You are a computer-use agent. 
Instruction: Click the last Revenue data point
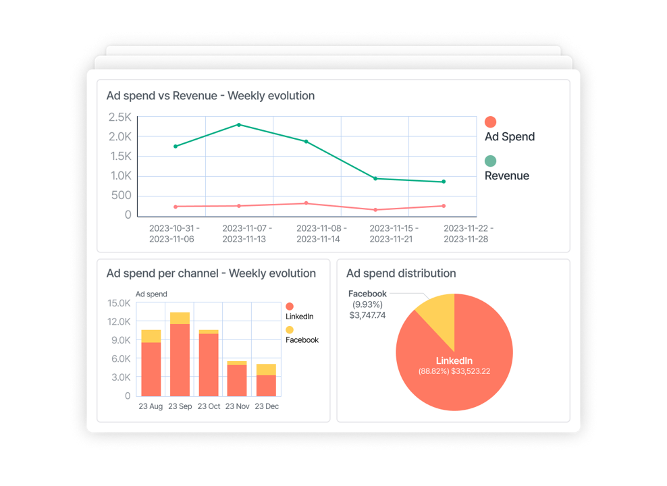[443, 181]
